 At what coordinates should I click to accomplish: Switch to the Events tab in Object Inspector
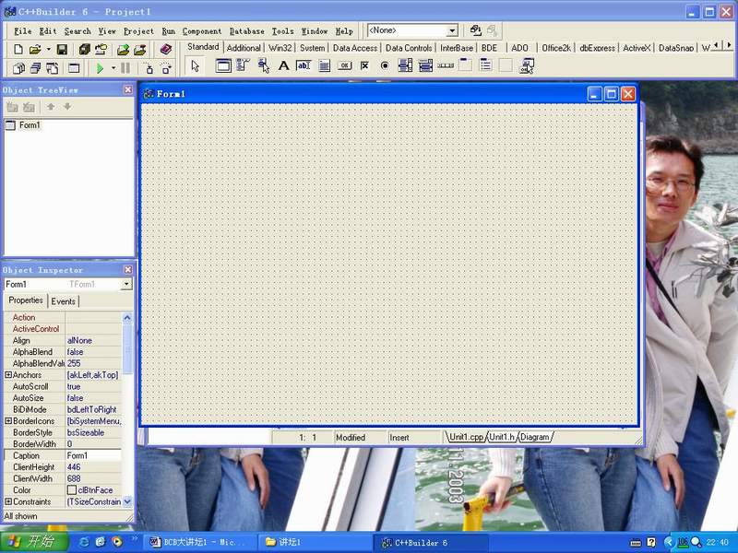pos(63,301)
